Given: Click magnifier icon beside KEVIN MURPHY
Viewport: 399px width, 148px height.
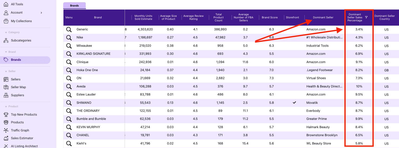Looking at the screenshot, I should [69, 127].
